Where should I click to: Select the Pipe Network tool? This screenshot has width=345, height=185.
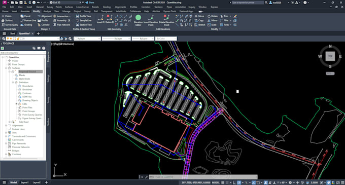[61, 25]
